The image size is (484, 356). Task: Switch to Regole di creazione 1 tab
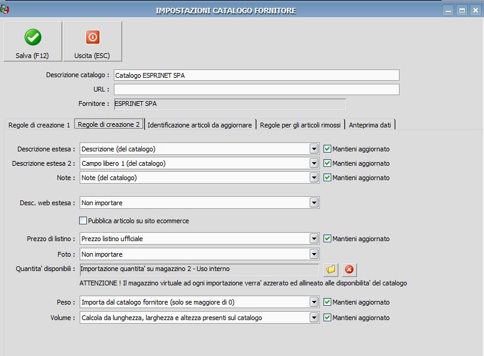[39, 124]
